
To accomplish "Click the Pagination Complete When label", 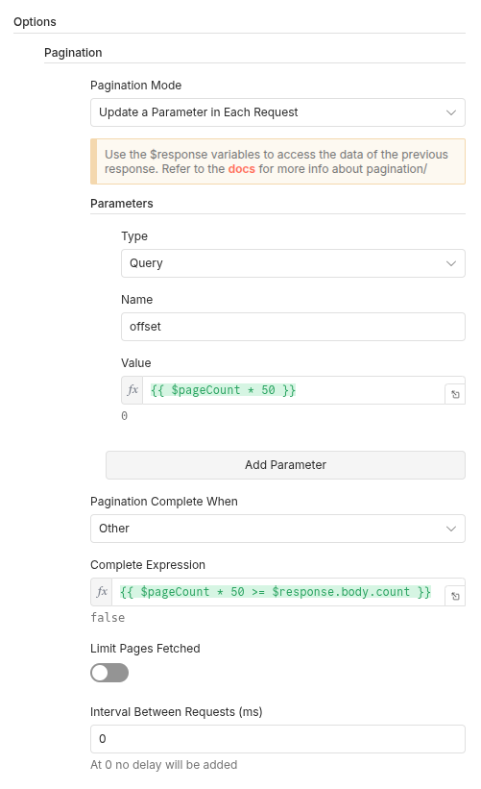I will click(x=164, y=502).
